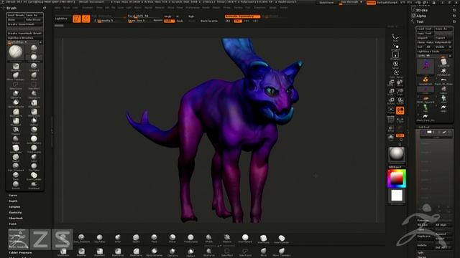Open the color picker square
Image resolution: width=460 pixels, height=258 pixels.
click(x=397, y=178)
